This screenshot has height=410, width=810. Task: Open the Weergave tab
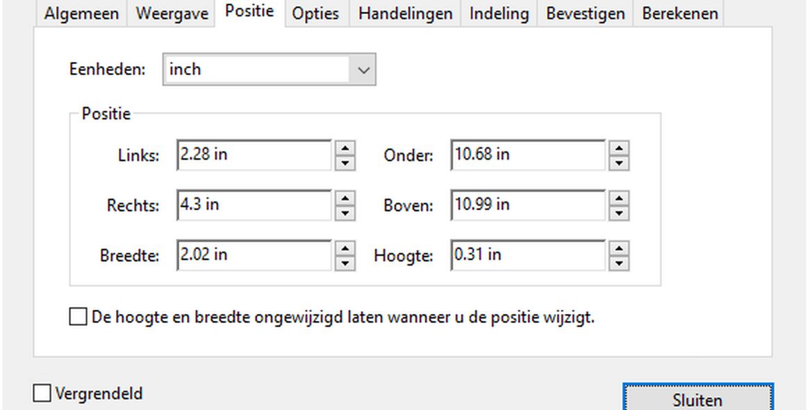pyautogui.click(x=172, y=14)
